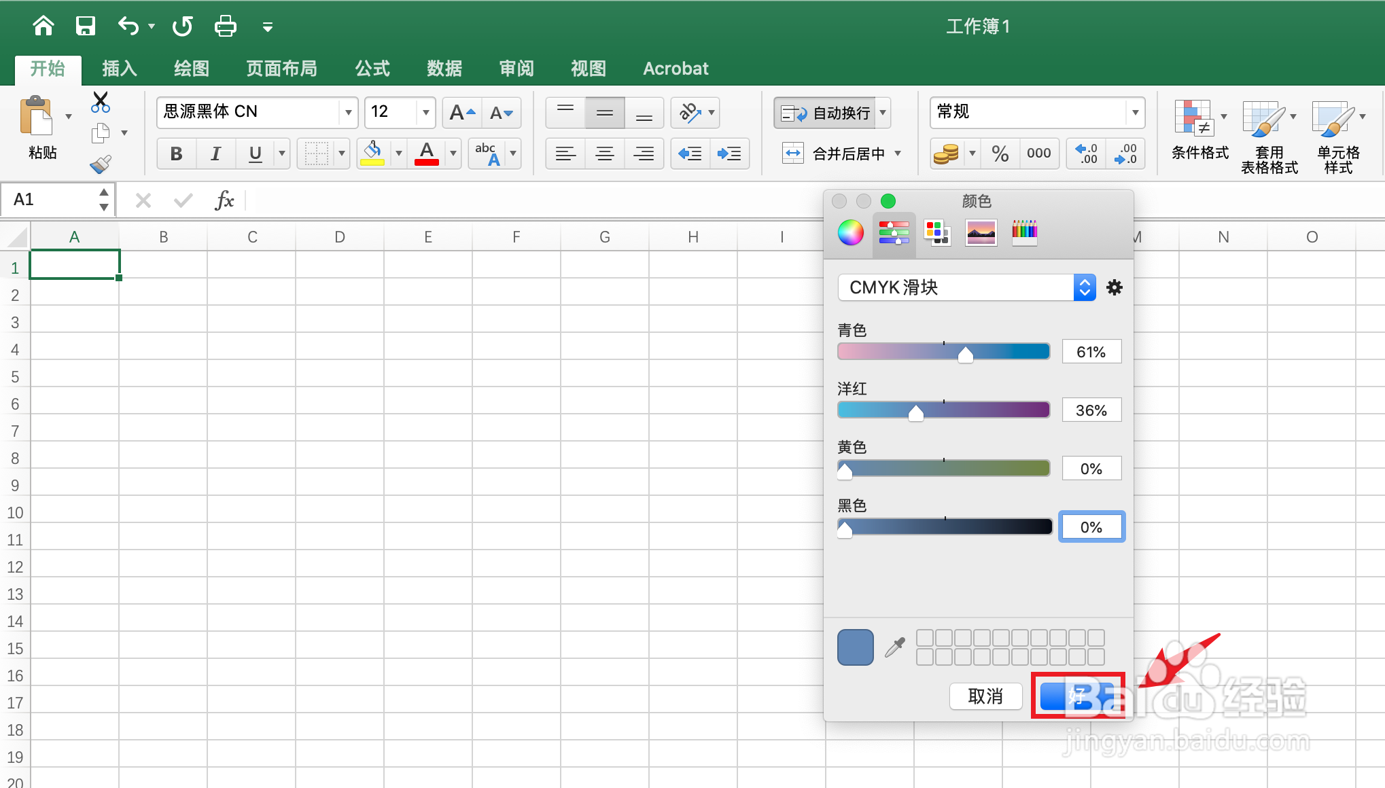Toggle italic formatting

pos(215,154)
